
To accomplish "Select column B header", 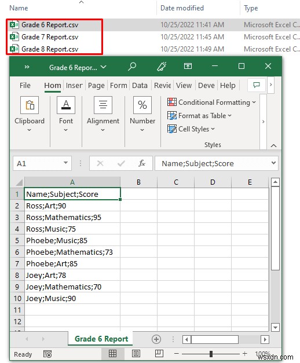I will [x=138, y=182].
